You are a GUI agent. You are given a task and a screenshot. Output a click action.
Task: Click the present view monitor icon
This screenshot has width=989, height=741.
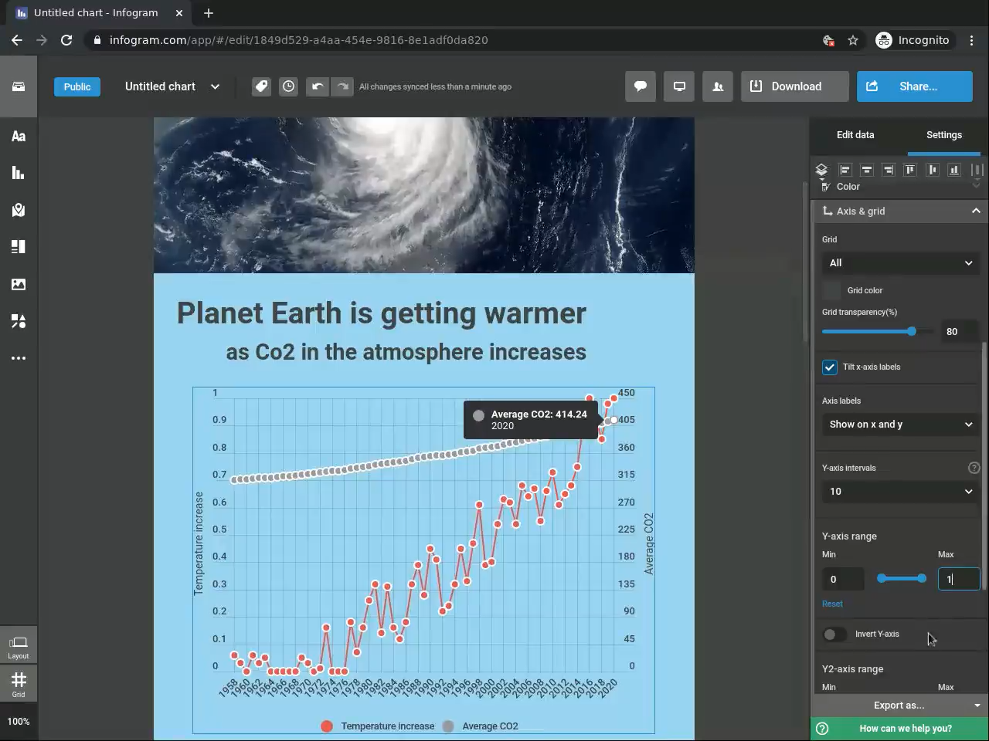point(679,86)
